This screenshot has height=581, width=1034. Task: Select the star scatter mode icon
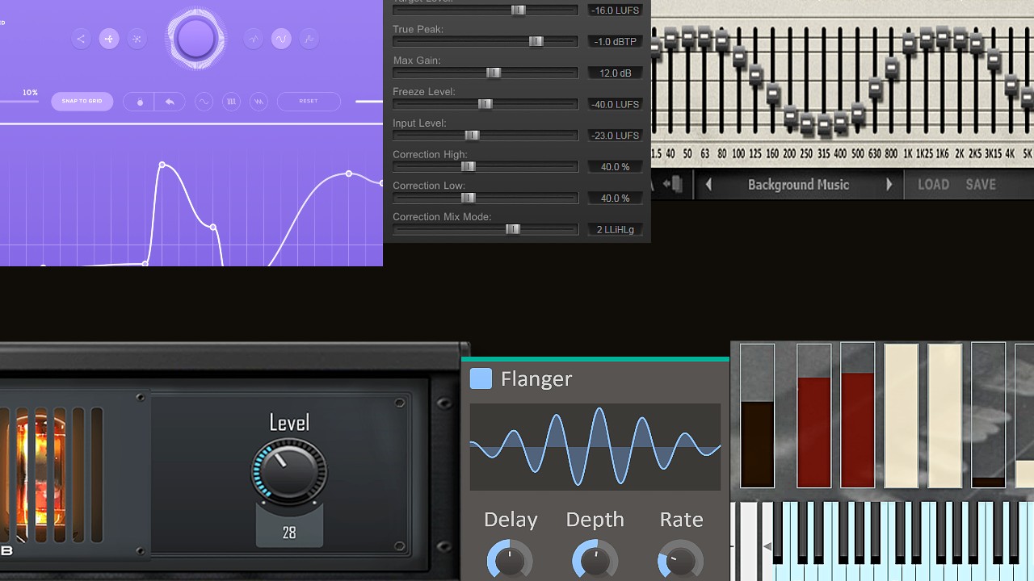click(x=137, y=39)
